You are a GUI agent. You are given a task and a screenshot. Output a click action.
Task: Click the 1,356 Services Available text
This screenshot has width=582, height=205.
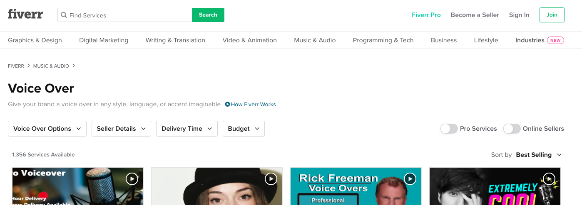[43, 155]
